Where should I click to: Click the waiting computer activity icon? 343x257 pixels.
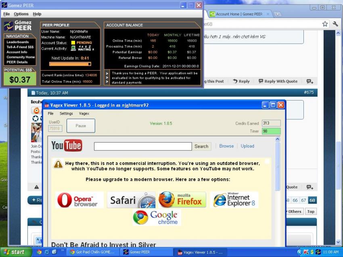click(x=73, y=48)
